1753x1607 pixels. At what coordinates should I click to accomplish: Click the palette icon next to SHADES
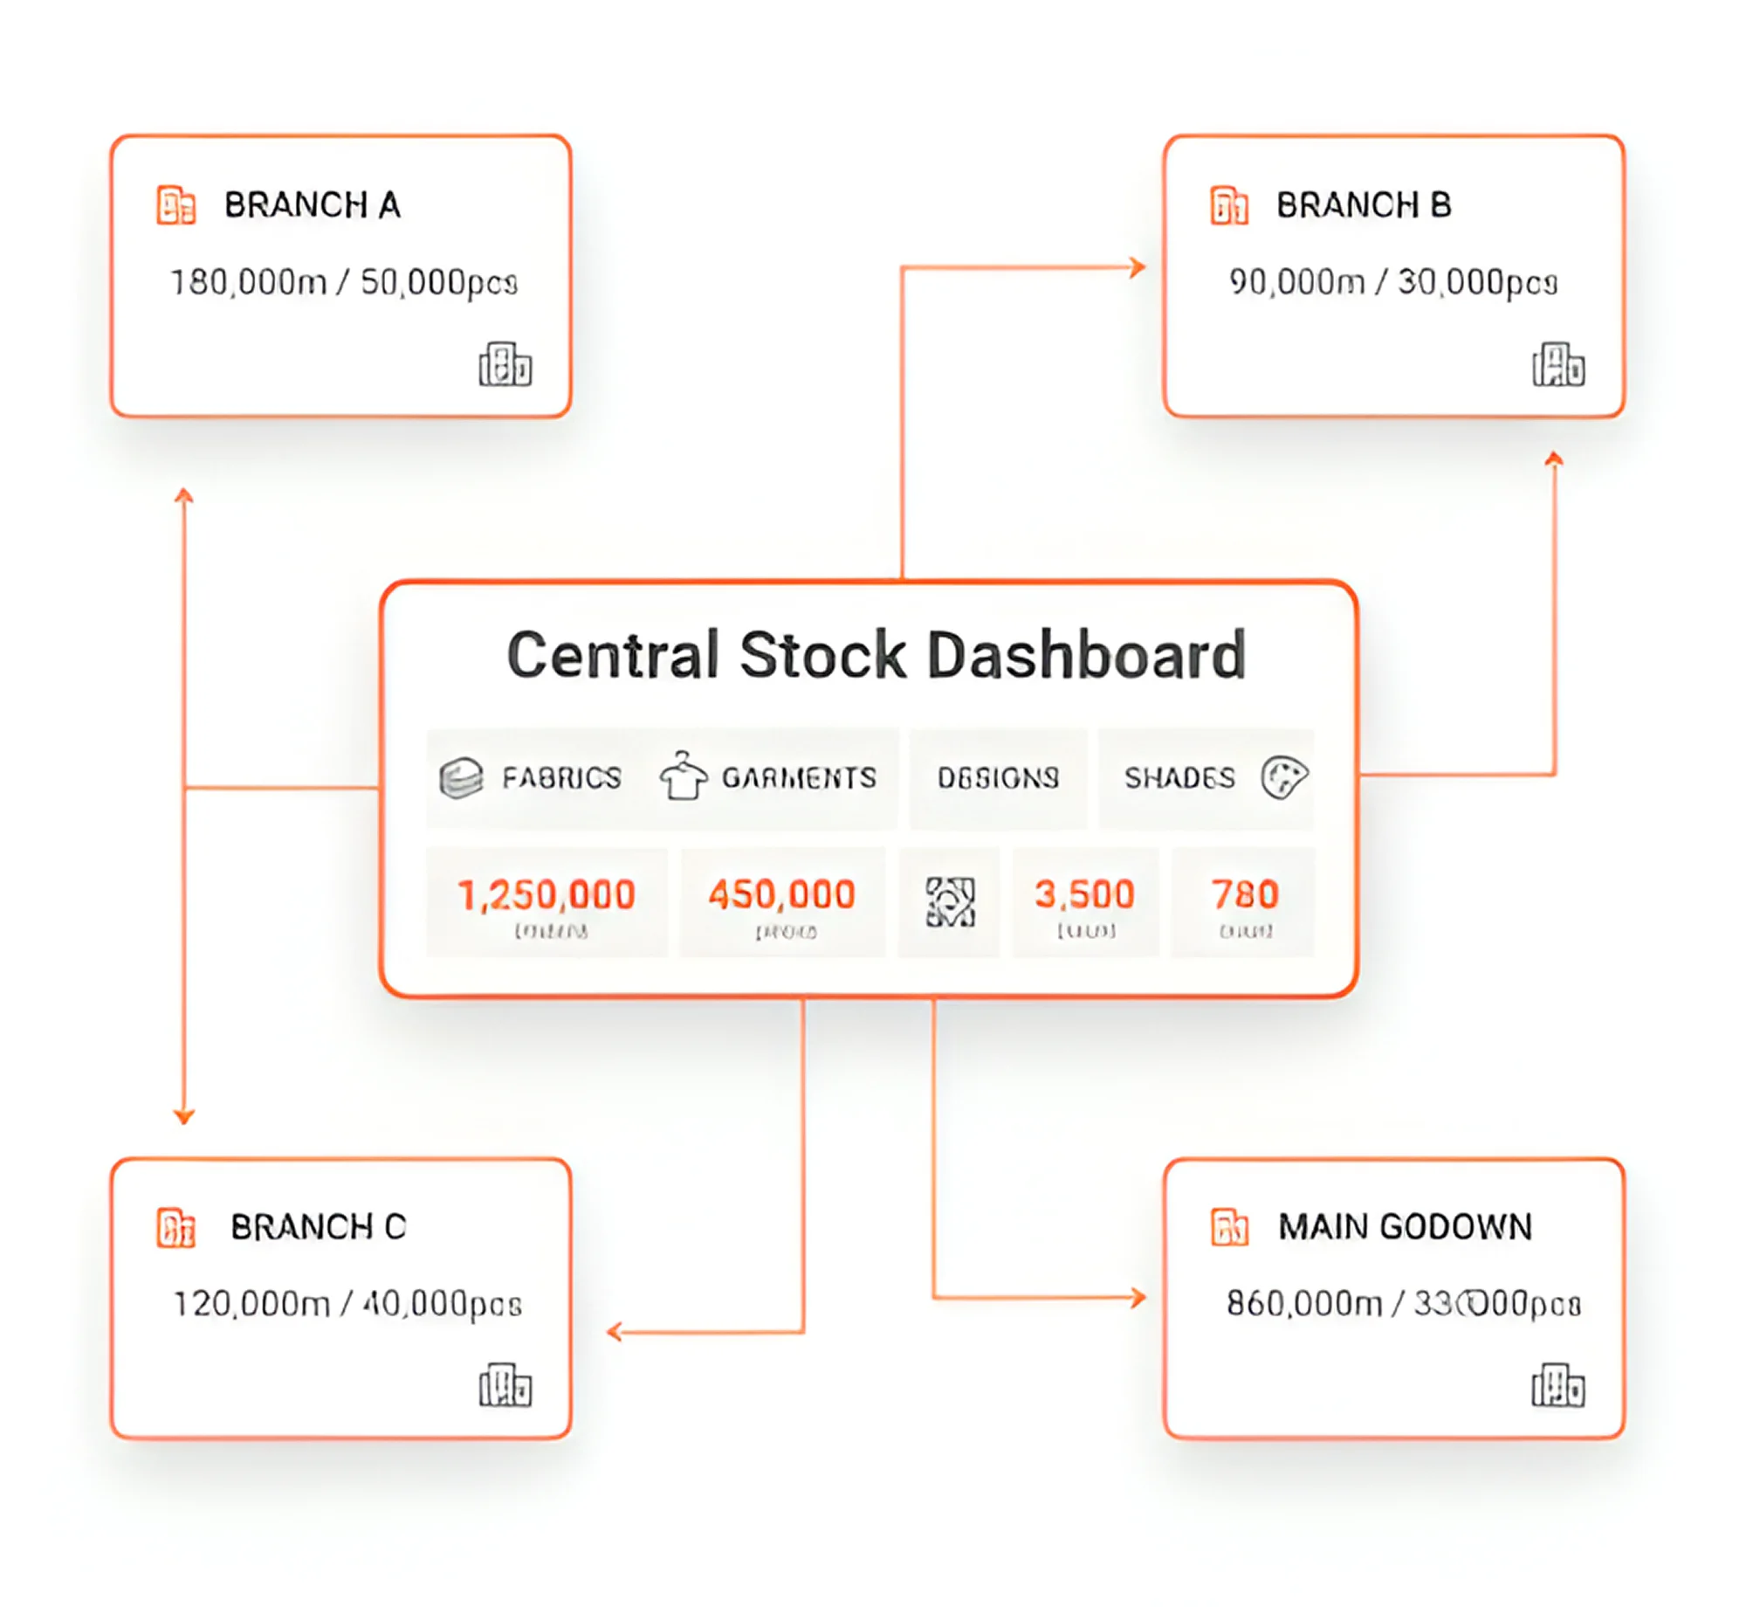[x=1284, y=776]
